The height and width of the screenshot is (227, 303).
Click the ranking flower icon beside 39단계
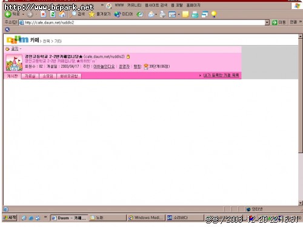point(146,67)
